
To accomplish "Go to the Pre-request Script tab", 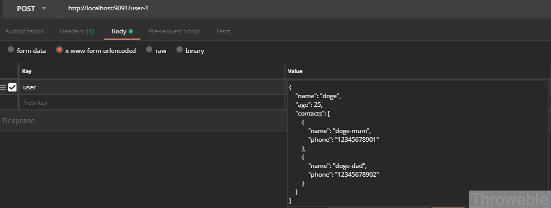I will (x=174, y=31).
